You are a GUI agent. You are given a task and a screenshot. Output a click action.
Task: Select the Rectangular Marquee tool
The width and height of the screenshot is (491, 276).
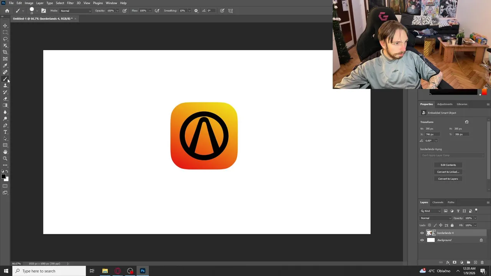[x=5, y=32]
